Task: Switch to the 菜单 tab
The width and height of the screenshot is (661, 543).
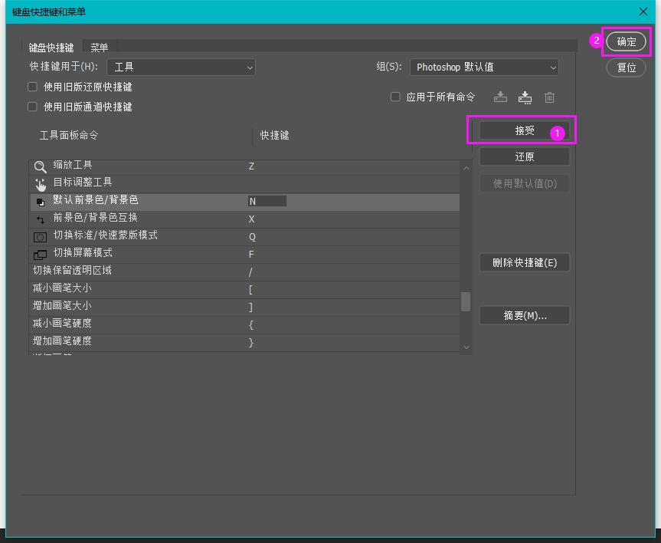Action: pyautogui.click(x=100, y=46)
